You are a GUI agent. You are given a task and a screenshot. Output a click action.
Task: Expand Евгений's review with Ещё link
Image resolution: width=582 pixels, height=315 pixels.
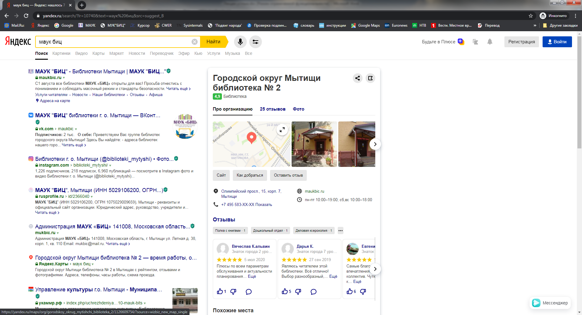(x=357, y=282)
